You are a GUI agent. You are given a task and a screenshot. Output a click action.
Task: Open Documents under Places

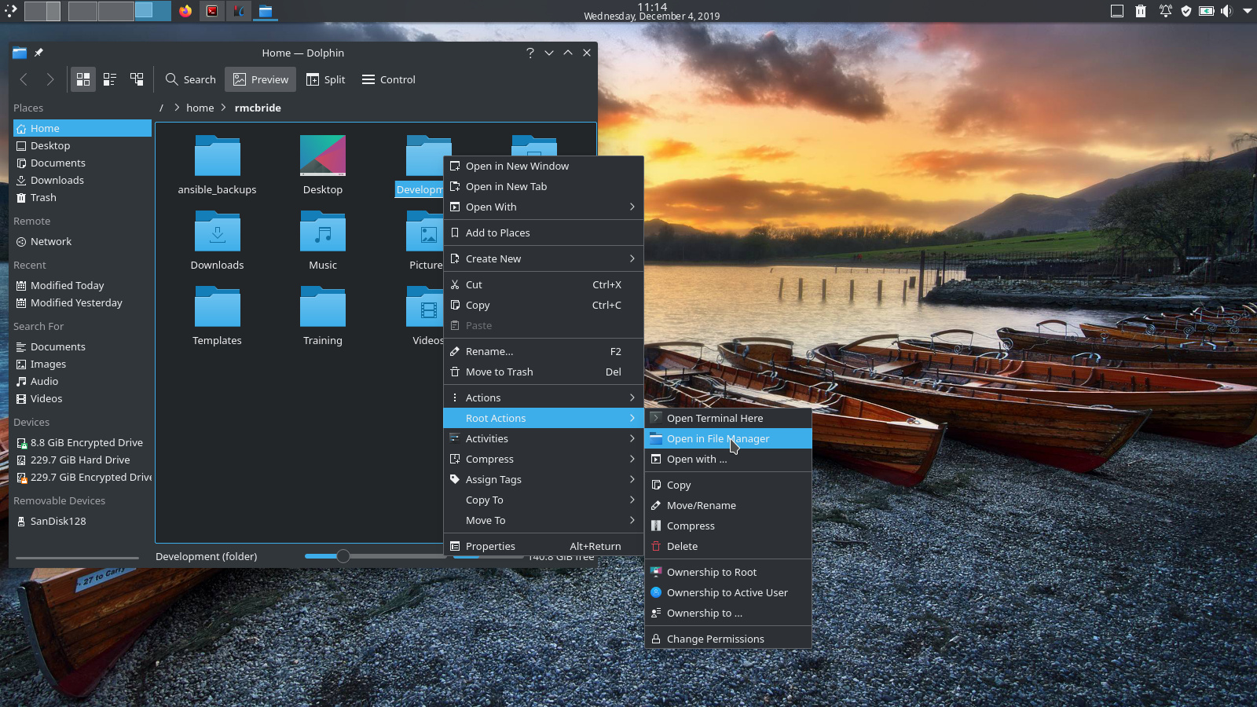pos(82,163)
